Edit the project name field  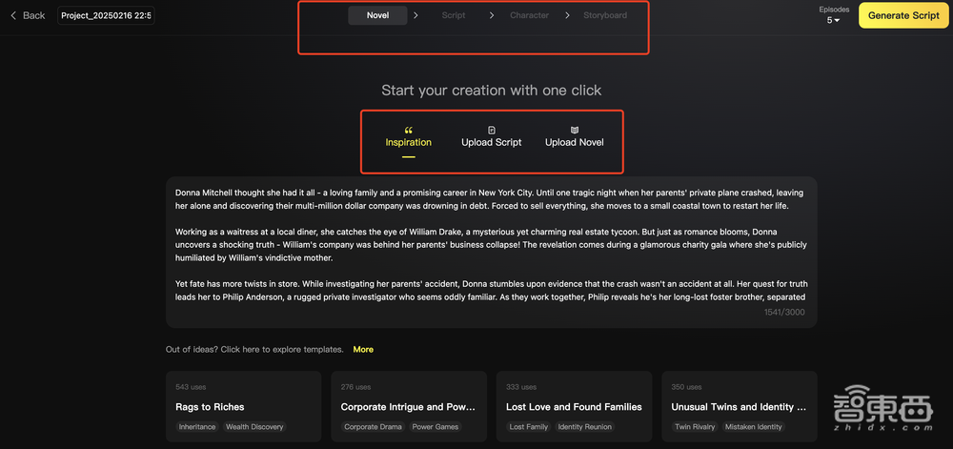pos(106,15)
